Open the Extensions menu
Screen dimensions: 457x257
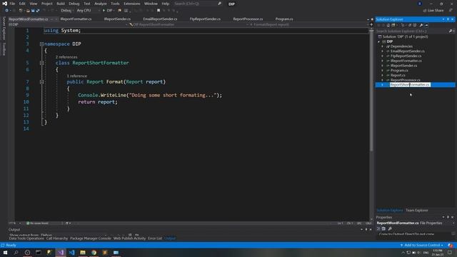coord(131,4)
